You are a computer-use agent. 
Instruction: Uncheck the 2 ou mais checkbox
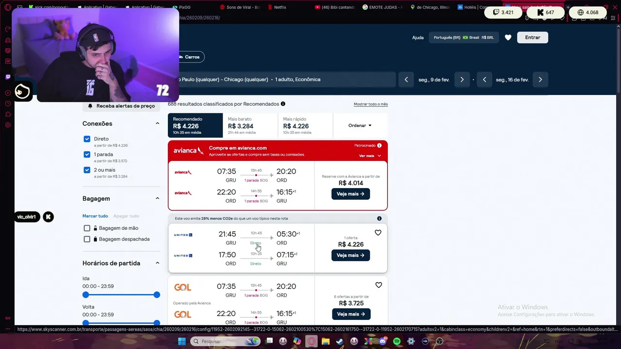tap(87, 170)
